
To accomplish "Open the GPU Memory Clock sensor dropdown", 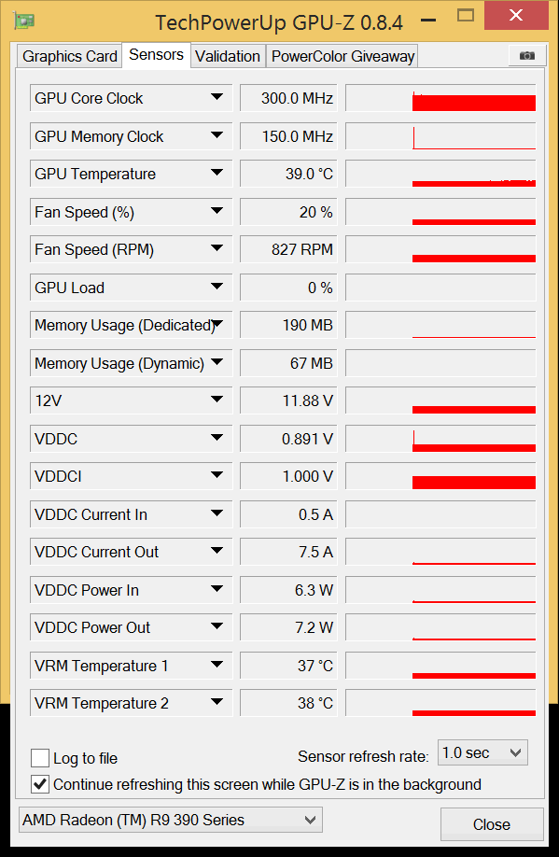I will click(218, 135).
